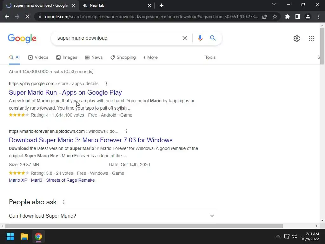The height and width of the screenshot is (244, 325).
Task: Open the Chrome profile avatar
Action: (308, 17)
